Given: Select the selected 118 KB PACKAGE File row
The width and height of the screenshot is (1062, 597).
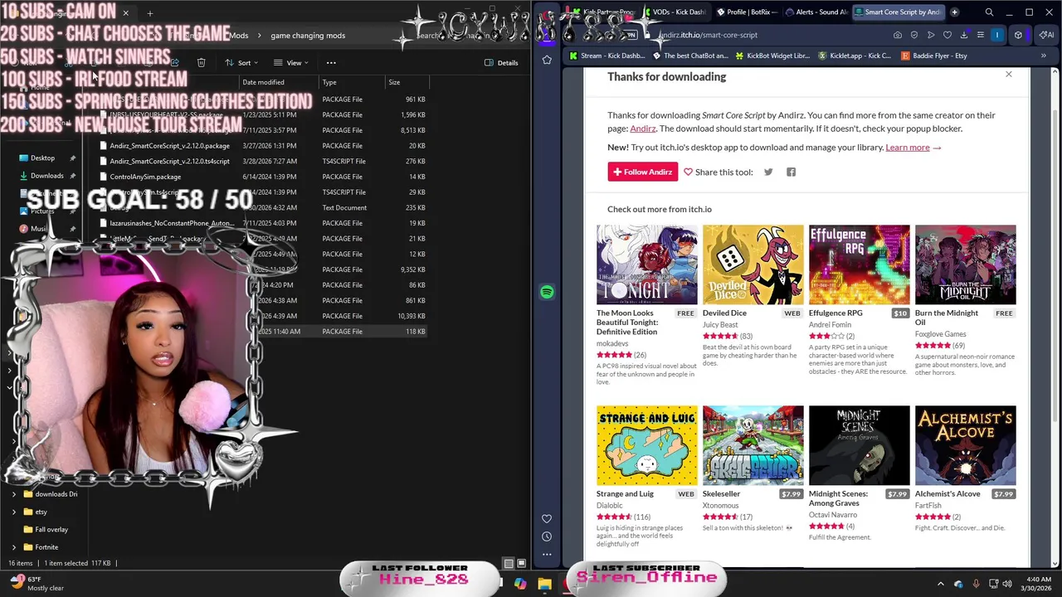Looking at the screenshot, I should (262, 332).
